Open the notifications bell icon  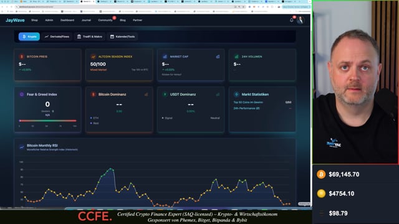pos(292,20)
